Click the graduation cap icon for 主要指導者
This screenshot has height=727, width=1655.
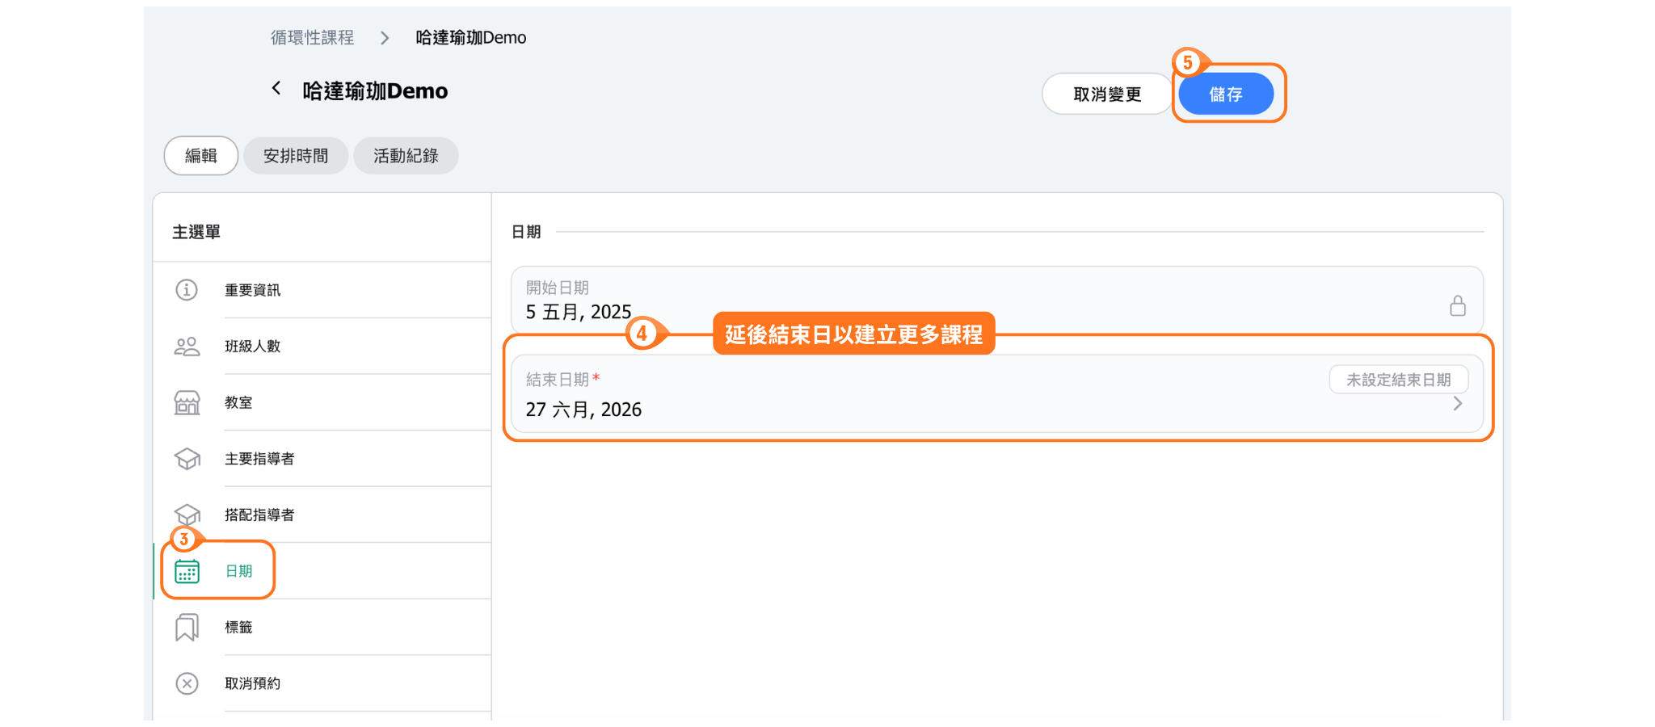coord(187,459)
